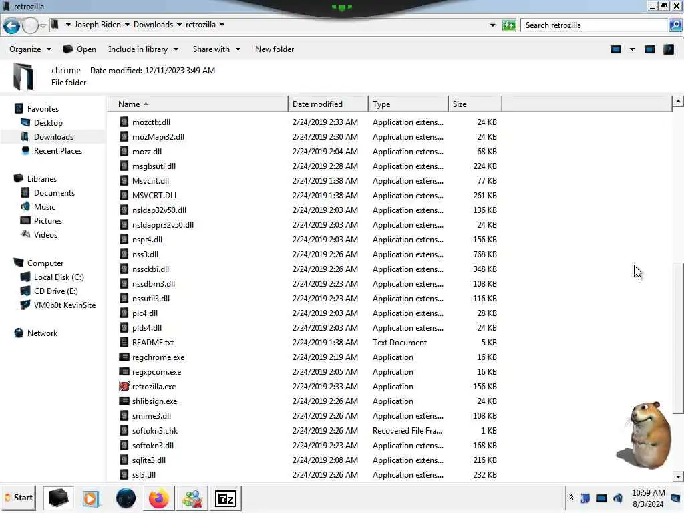The height and width of the screenshot is (513, 684).
Task: Select the file nss3.dll
Action: 145,254
